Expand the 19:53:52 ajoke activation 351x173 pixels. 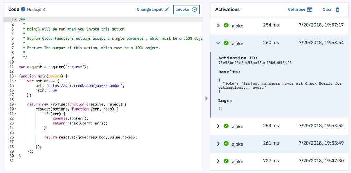pos(218,126)
